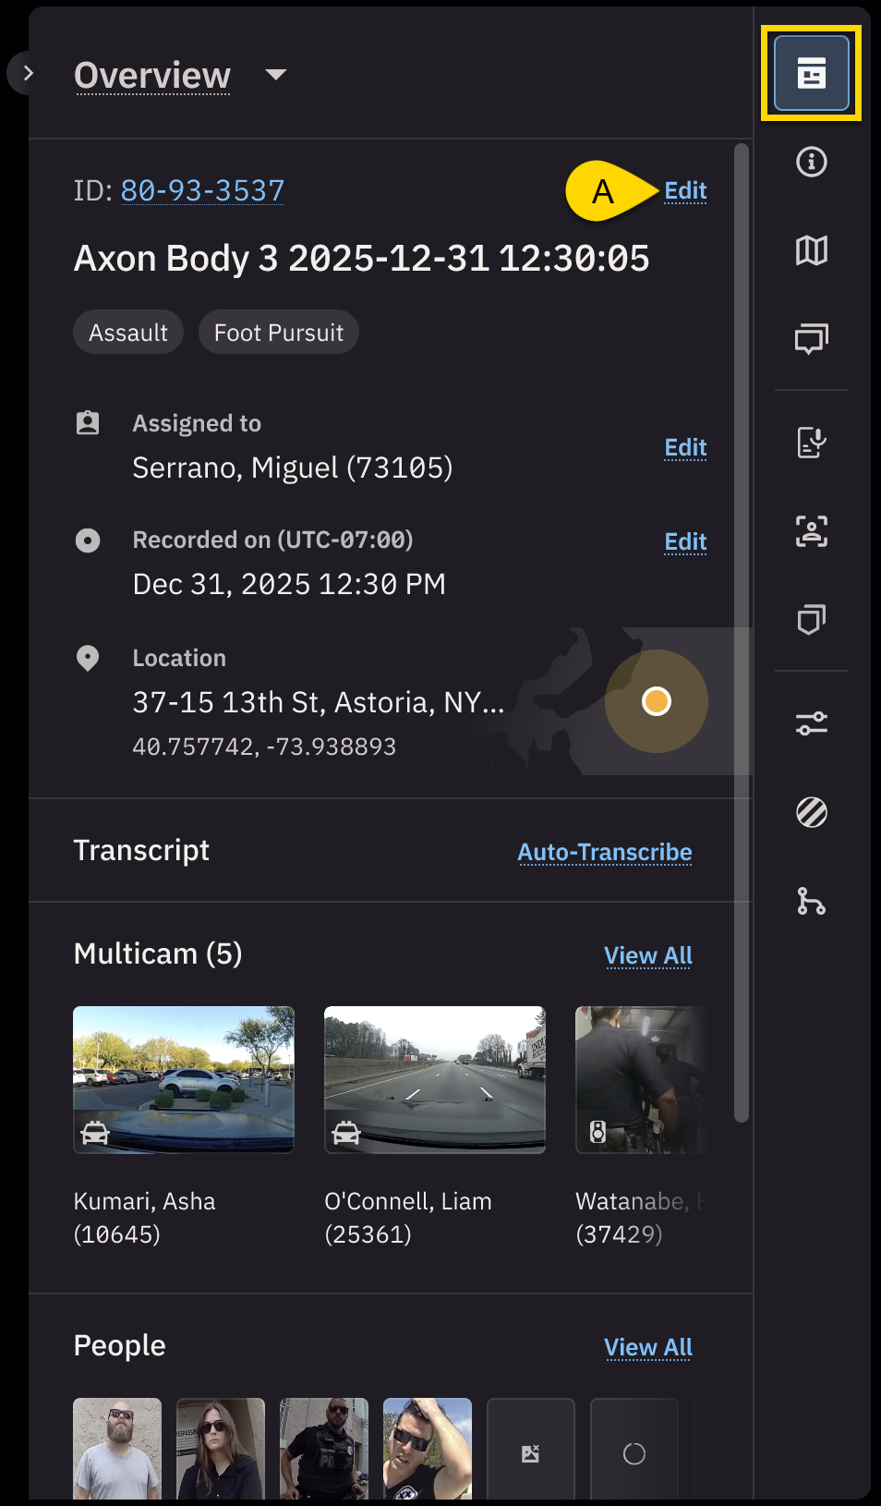881x1506 pixels.
Task: Open the redaction striped circle icon
Action: (811, 812)
